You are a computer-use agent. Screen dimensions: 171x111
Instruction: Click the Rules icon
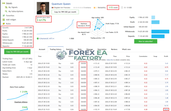coord(4,24)
